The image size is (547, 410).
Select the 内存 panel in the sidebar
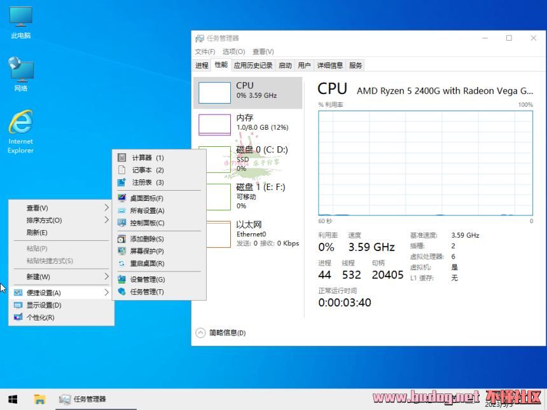click(248, 124)
